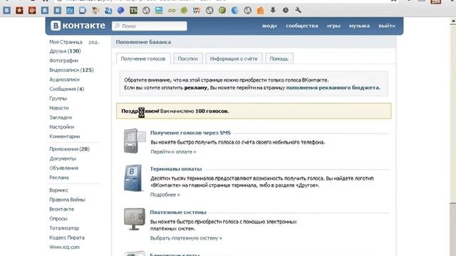Image resolution: width=456 pixels, height=256 pixels.
Task: Click ред. next to Моя Страница
Action: pos(93,42)
